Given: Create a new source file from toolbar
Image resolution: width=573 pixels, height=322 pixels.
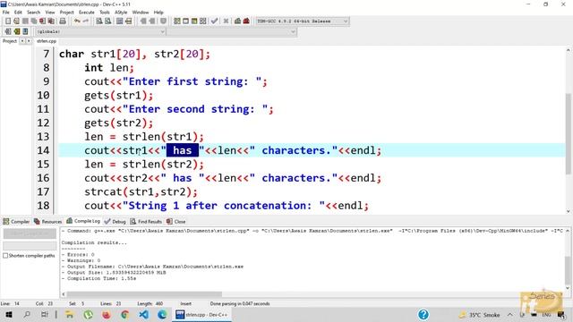Looking at the screenshot, I should pyautogui.click(x=8, y=21).
